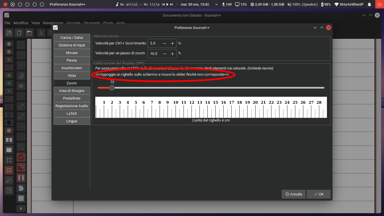Expand date dropdown chevron in top bar
Image resolution: width=384 pixels, height=216 pixels.
click(216, 4)
